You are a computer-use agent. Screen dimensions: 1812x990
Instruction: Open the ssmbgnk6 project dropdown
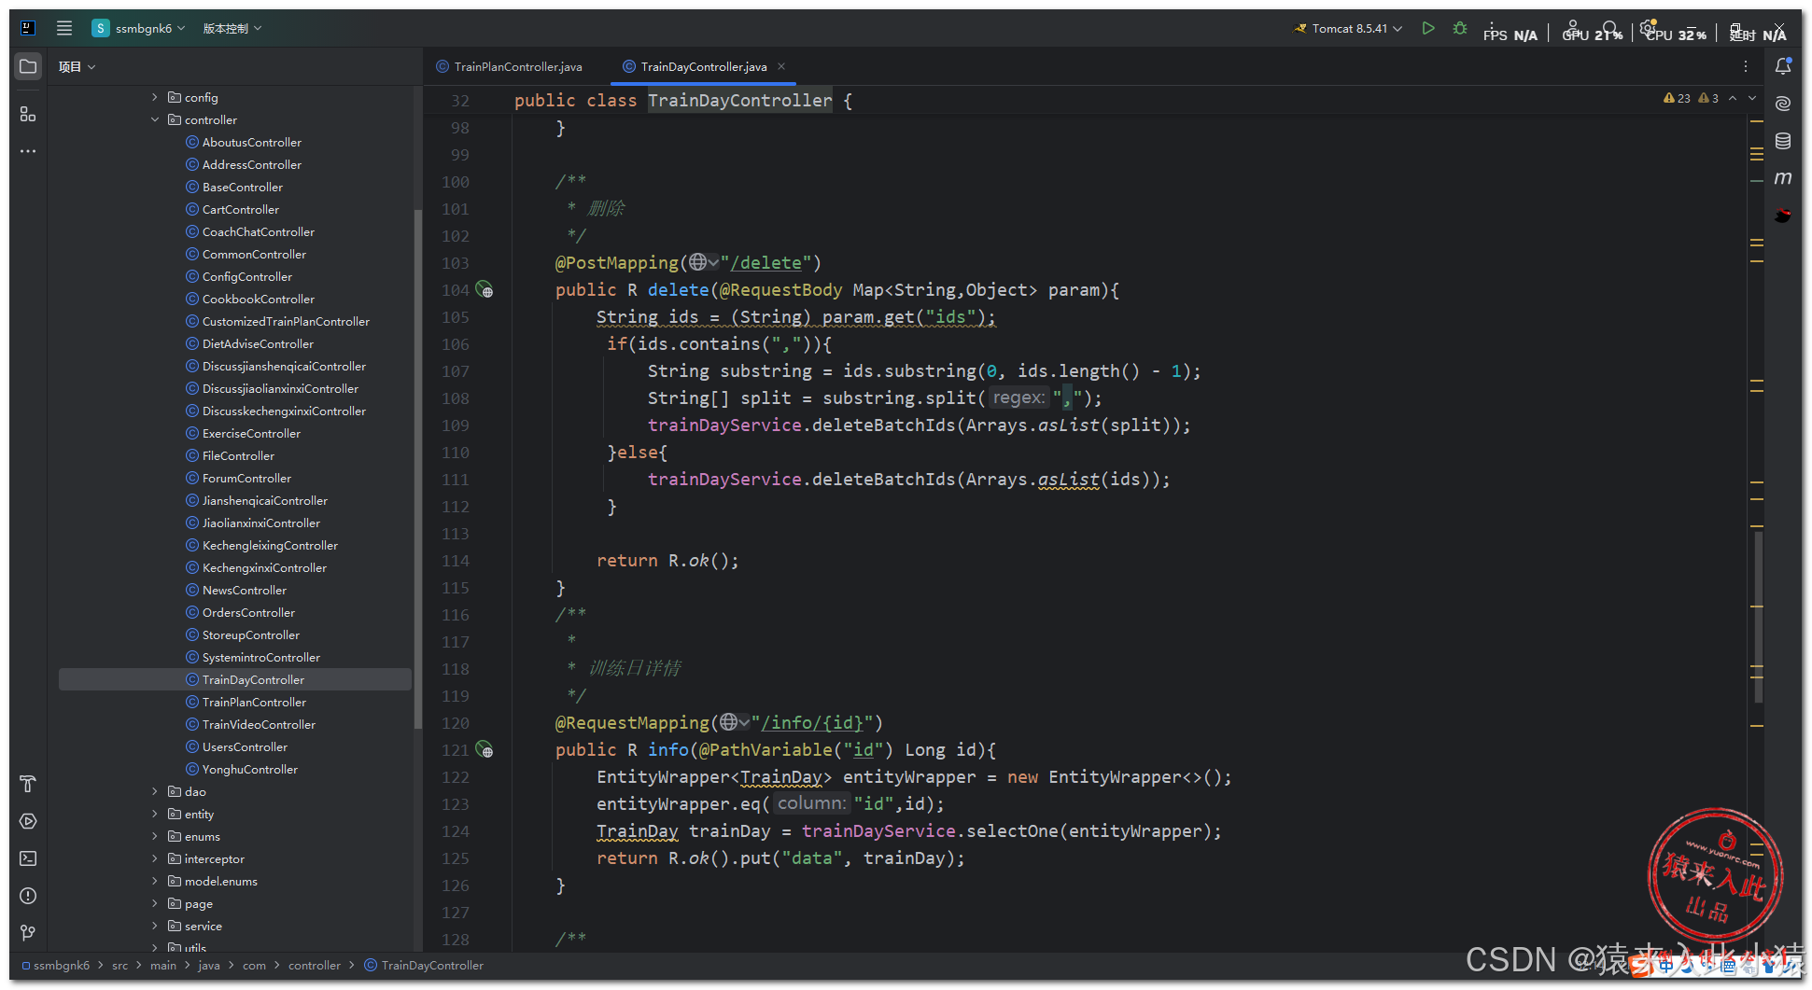139,28
